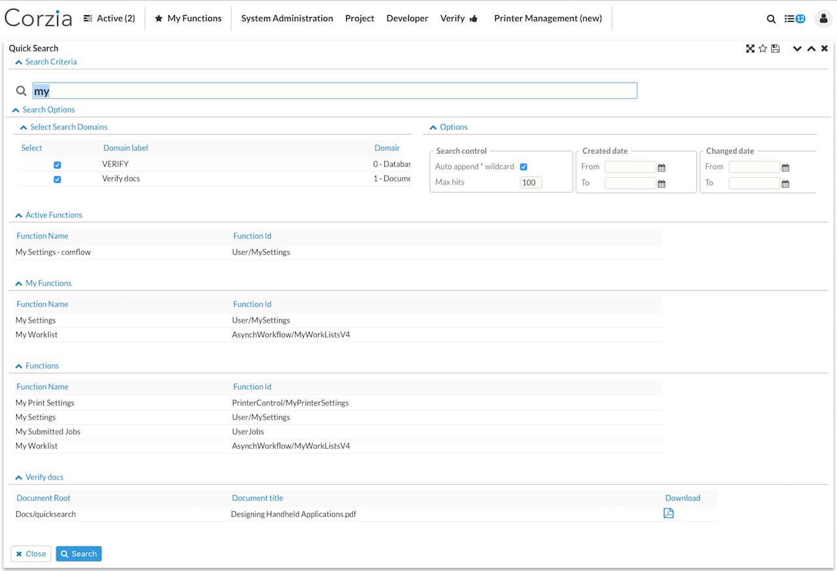837x571 pixels.
Task: Sort by Domain label column header
Action: [x=125, y=148]
